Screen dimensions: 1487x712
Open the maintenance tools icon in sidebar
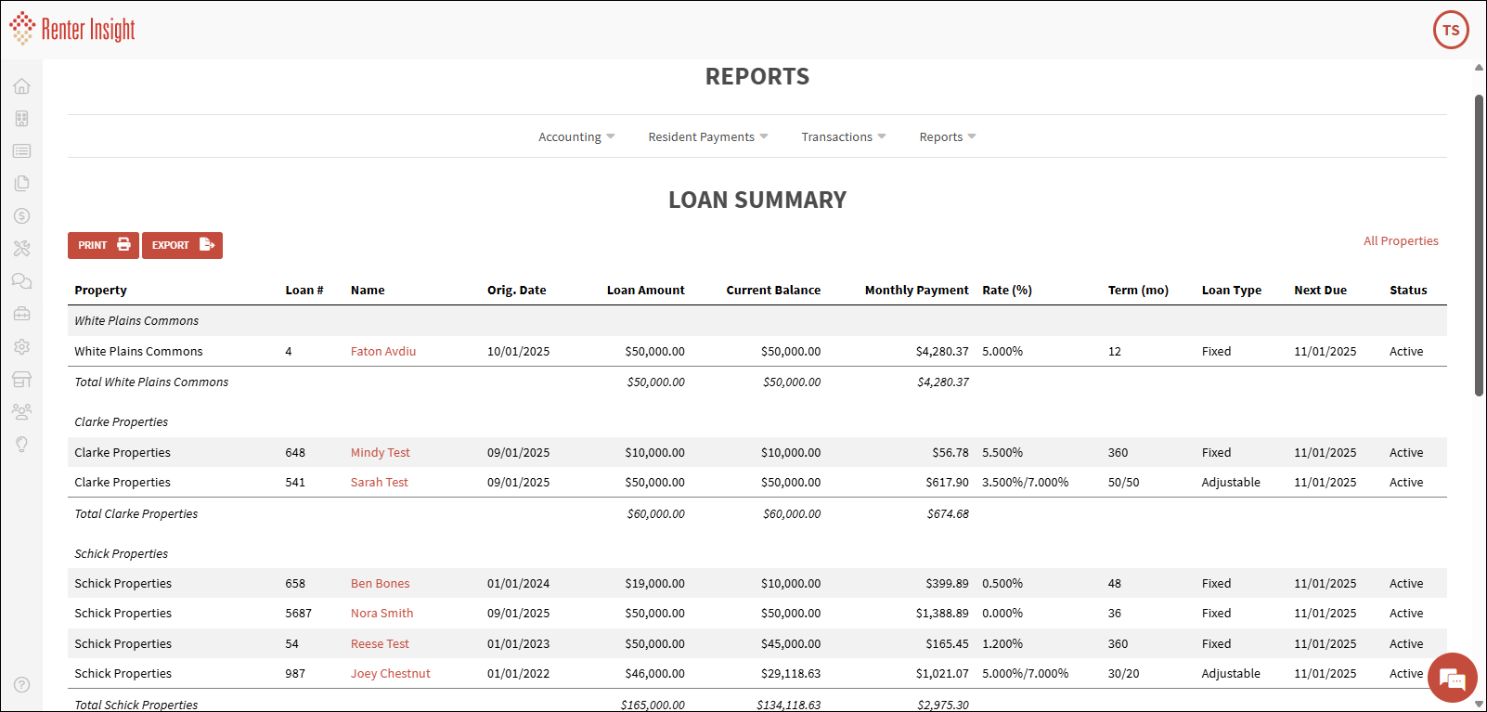point(21,249)
